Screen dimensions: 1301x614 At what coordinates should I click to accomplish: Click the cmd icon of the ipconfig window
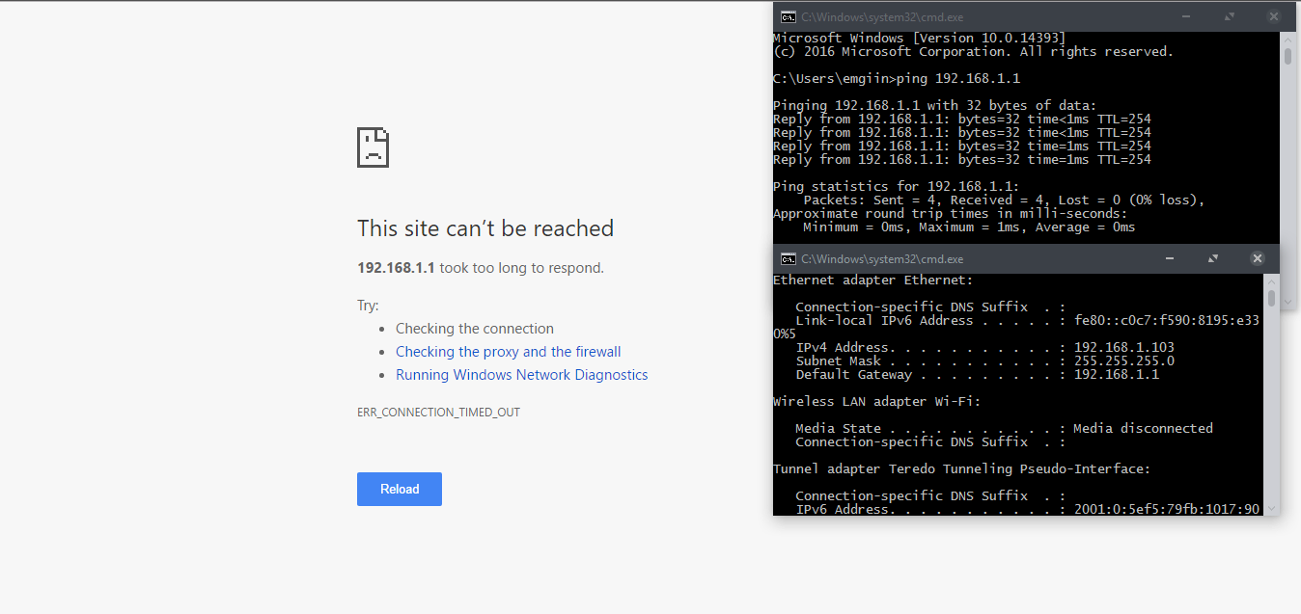click(789, 258)
